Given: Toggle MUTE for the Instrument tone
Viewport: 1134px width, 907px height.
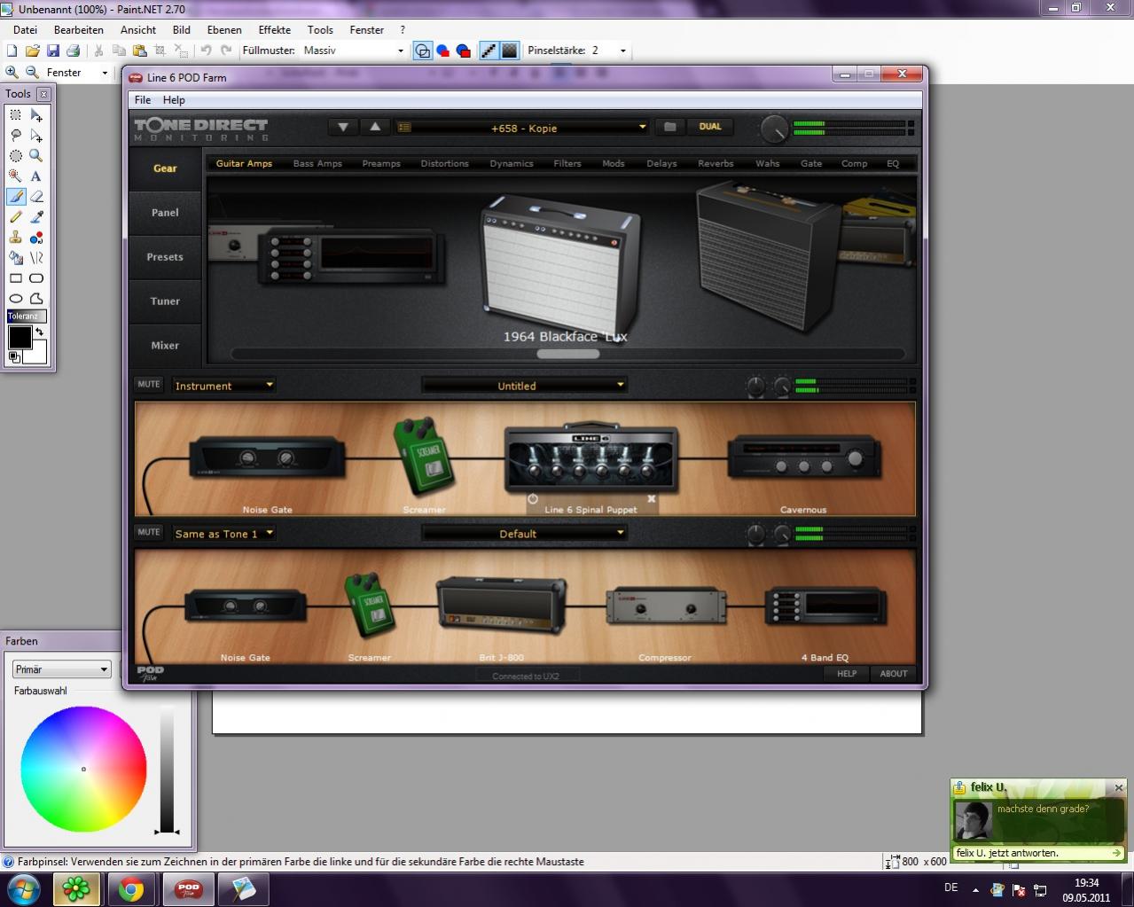Looking at the screenshot, I should [x=149, y=385].
